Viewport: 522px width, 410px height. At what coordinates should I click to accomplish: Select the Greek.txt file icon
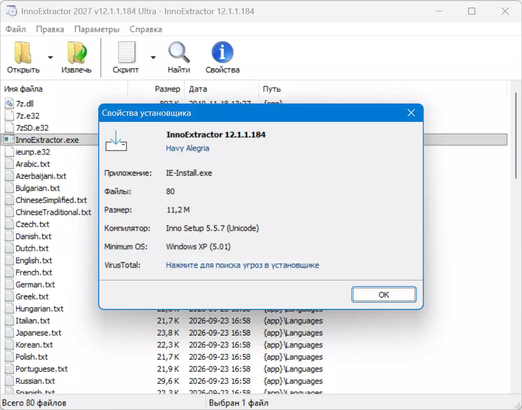pyautogui.click(x=9, y=296)
